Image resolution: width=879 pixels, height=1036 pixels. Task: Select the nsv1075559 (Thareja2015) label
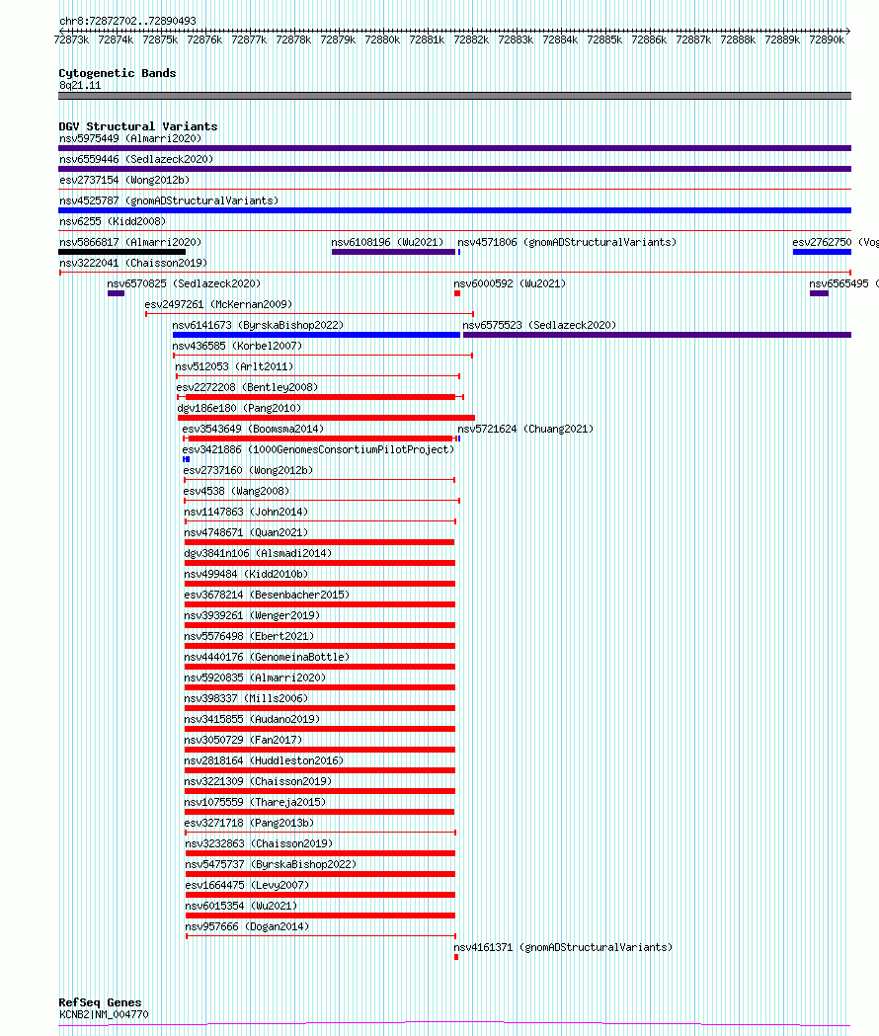point(255,802)
